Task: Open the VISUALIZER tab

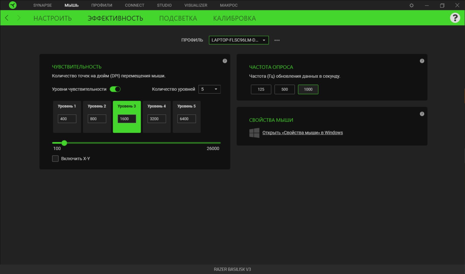Action: 196,5
